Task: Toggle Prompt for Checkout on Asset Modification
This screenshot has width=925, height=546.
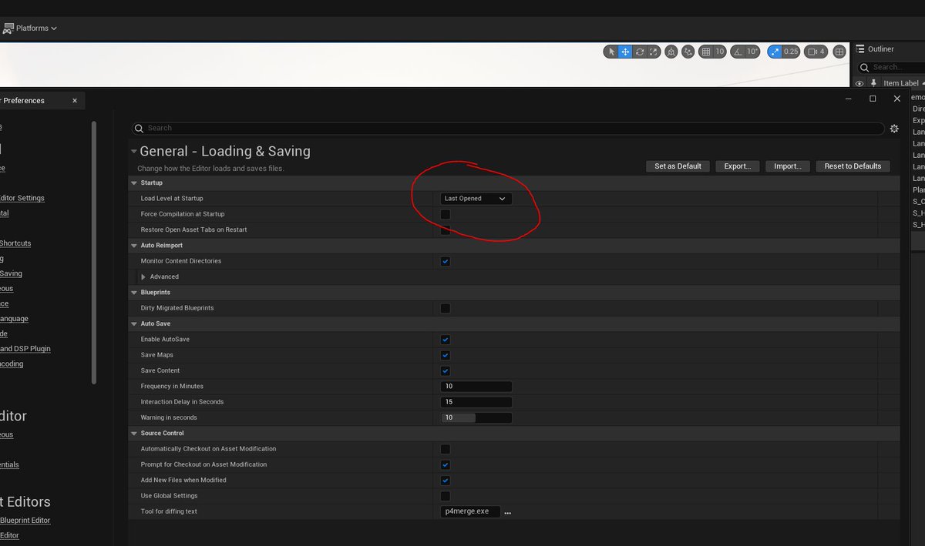Action: click(x=446, y=464)
